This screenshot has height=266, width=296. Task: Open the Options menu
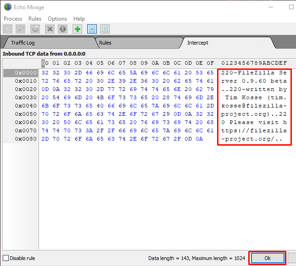tap(57, 19)
